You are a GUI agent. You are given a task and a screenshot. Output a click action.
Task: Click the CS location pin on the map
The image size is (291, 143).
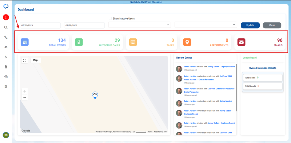(95, 95)
